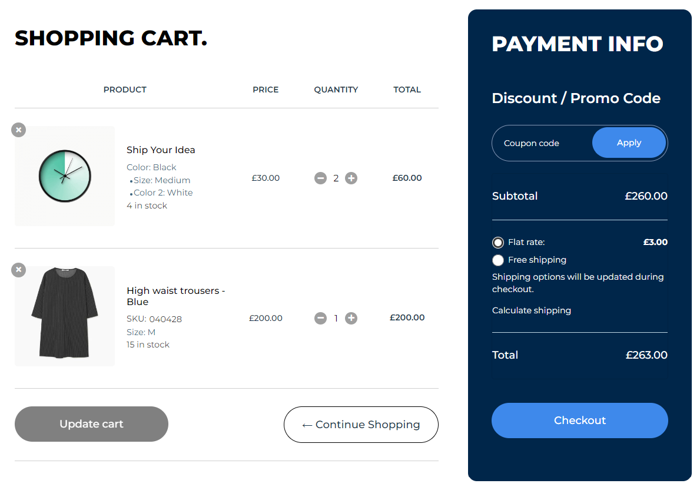Expand the Calculate shipping section
The image size is (700, 490).
531,310
